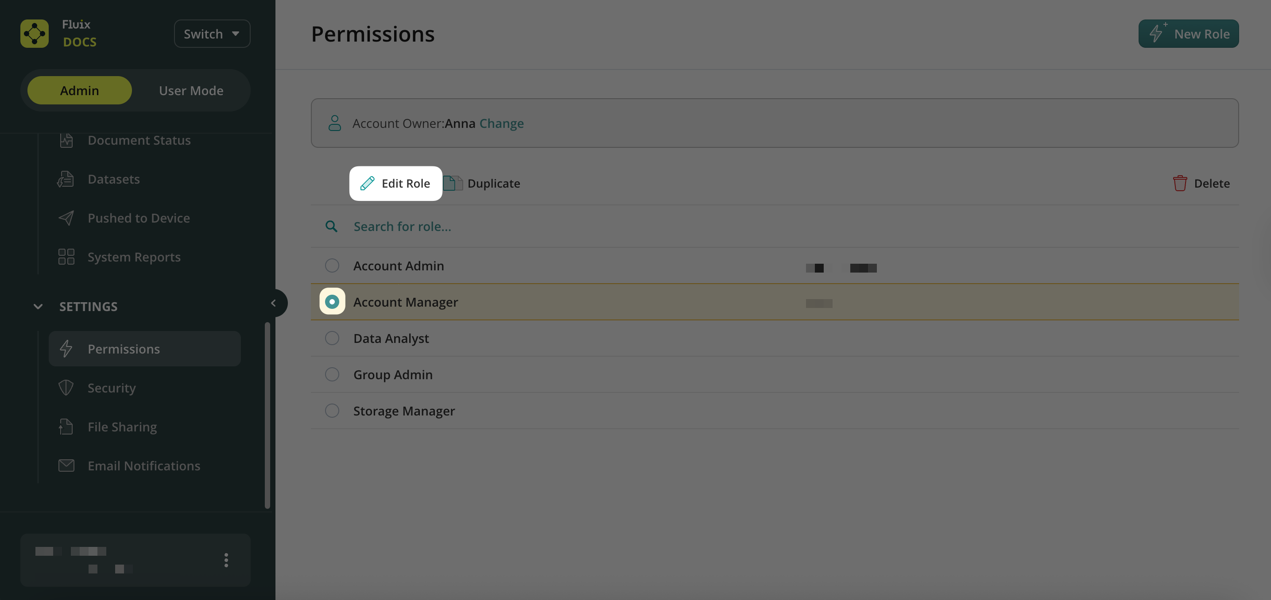Screen dimensions: 1271x600
Task: Collapse the sidebar with the arrow handle
Action: pyautogui.click(x=274, y=303)
